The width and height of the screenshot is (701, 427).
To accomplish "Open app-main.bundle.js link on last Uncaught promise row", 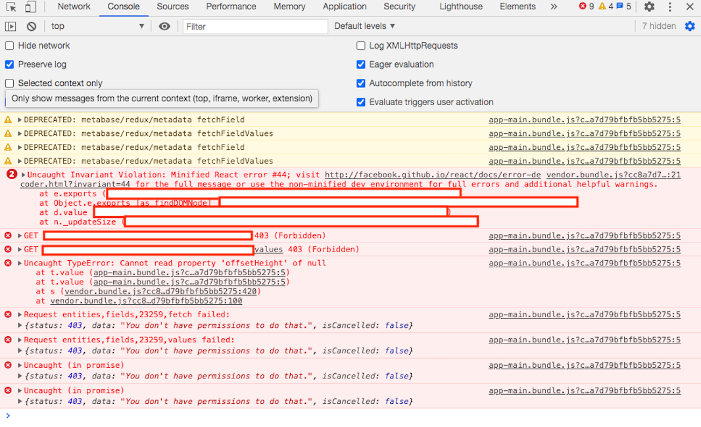I will click(585, 390).
